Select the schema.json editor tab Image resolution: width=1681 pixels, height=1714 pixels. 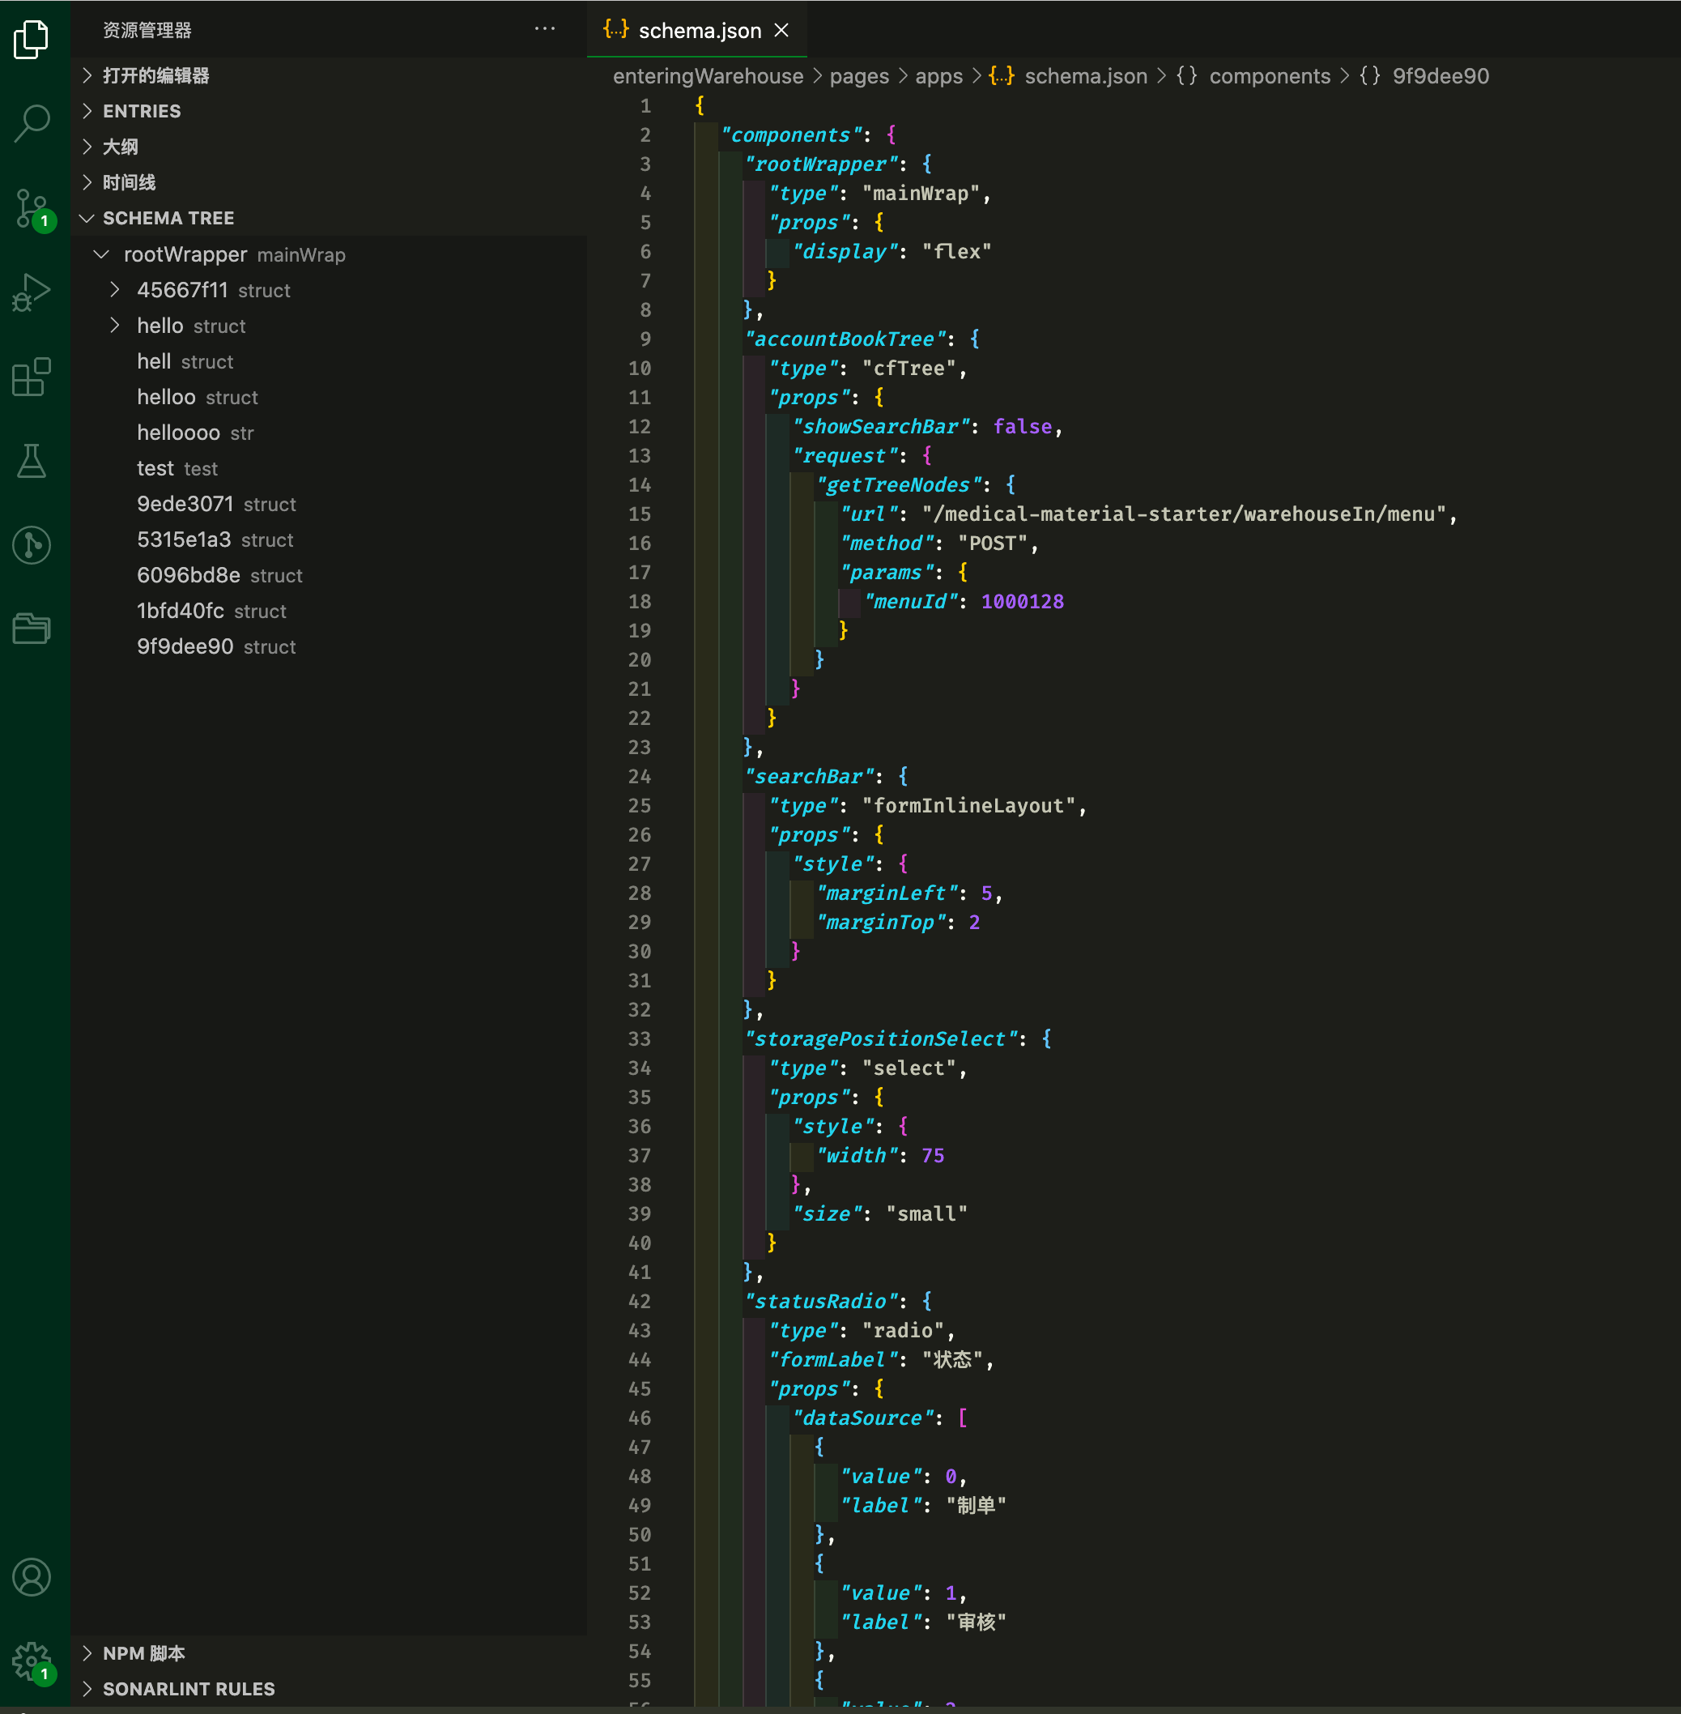(x=696, y=30)
